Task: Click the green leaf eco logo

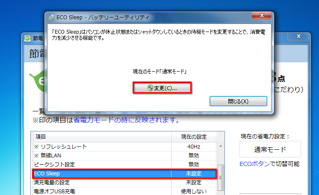Action: [x=38, y=81]
